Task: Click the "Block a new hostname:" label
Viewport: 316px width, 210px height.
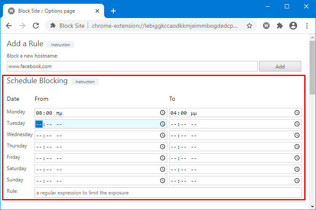Action: pos(32,56)
